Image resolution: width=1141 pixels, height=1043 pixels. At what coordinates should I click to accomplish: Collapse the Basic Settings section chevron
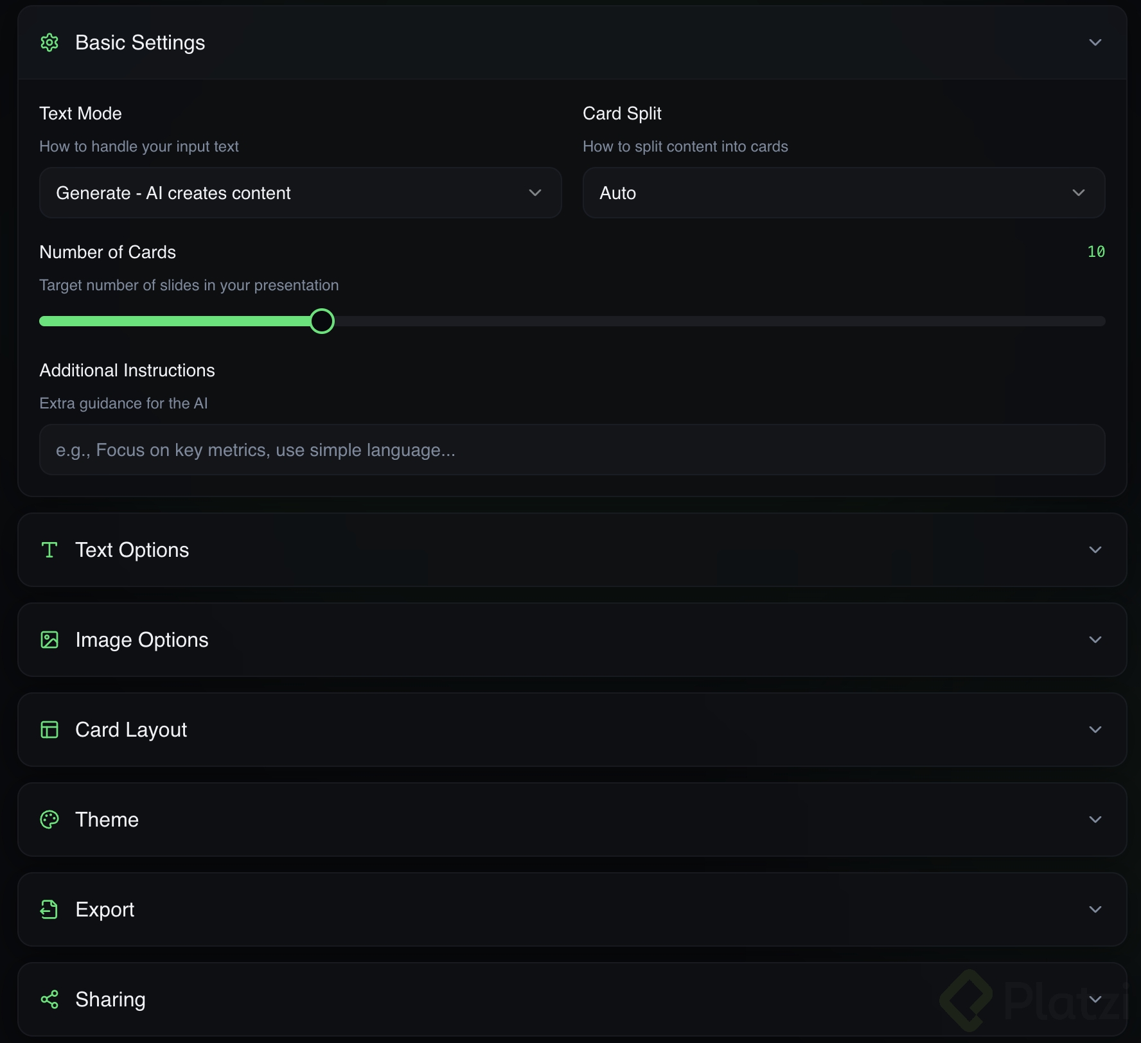click(x=1095, y=42)
